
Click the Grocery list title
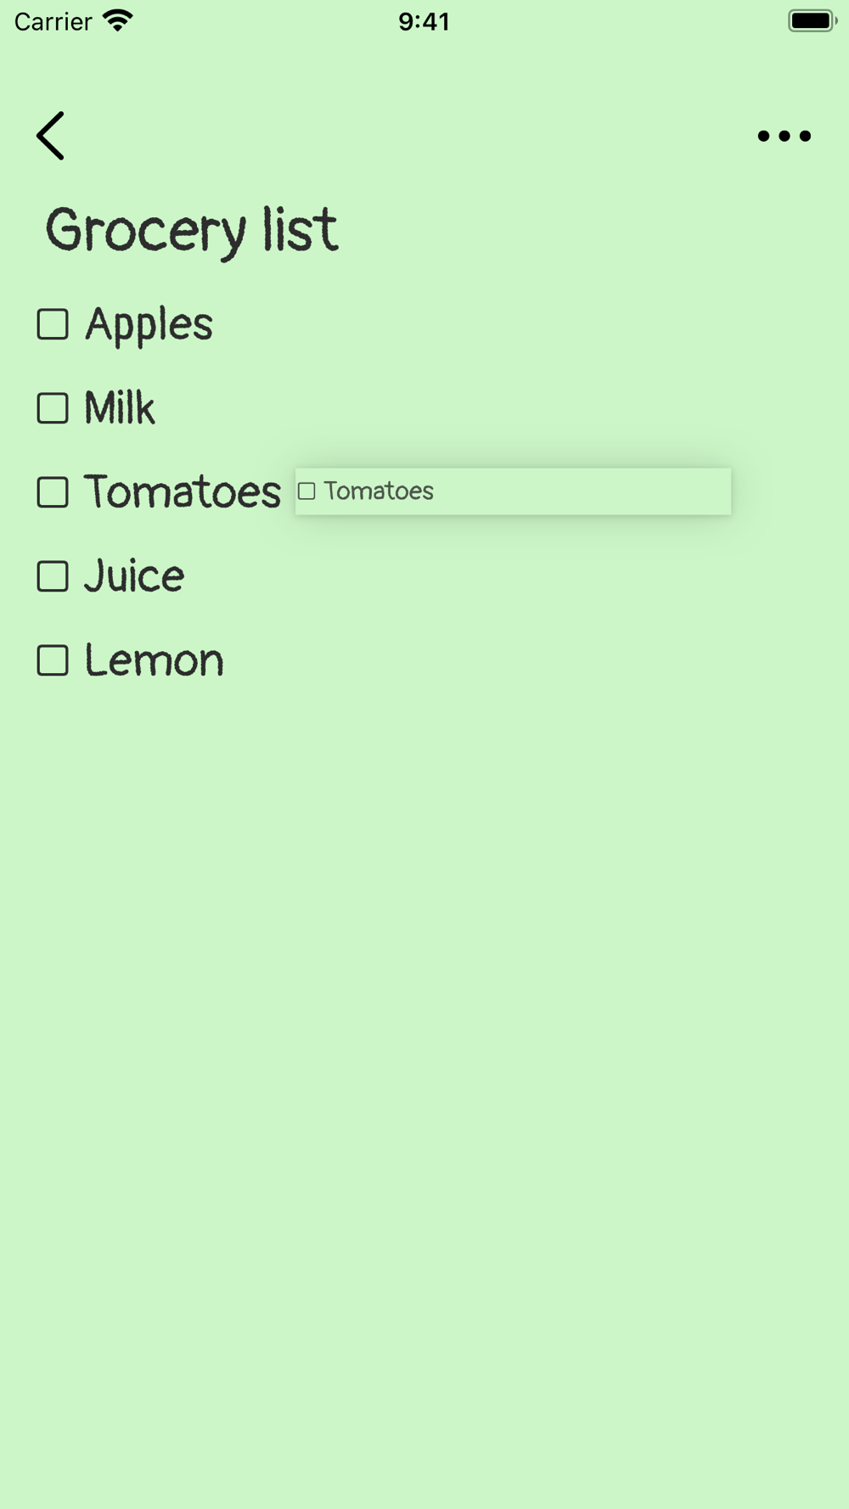[x=192, y=230]
